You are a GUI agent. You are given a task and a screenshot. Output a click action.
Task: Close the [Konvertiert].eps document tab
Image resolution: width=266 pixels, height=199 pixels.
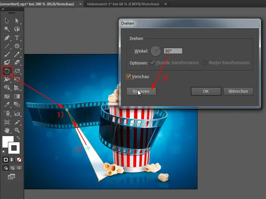tap(80, 4)
